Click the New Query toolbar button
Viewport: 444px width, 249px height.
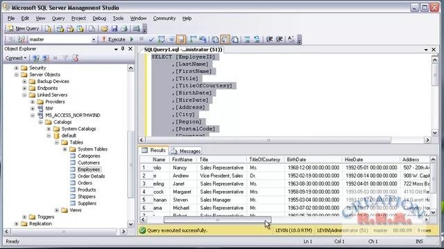click(x=23, y=28)
